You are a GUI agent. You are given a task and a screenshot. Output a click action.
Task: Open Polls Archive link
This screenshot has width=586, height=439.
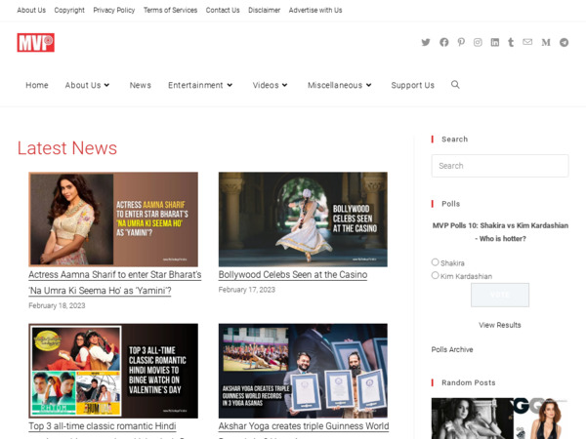(x=452, y=349)
